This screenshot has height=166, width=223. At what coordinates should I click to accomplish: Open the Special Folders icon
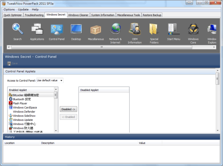click(x=154, y=29)
